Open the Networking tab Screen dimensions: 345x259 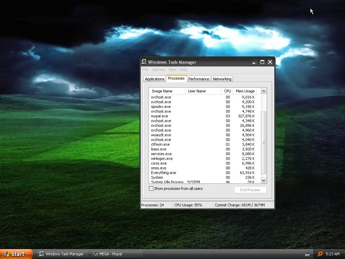(x=222, y=79)
